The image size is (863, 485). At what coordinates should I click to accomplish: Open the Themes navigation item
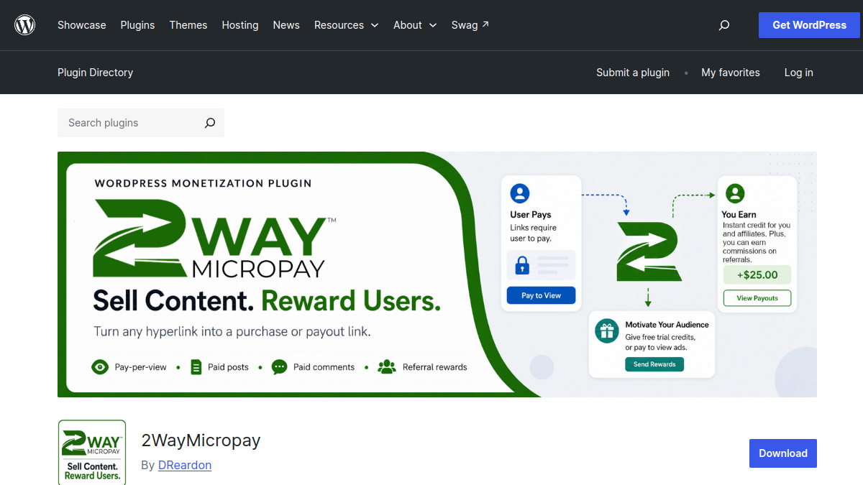pos(188,25)
